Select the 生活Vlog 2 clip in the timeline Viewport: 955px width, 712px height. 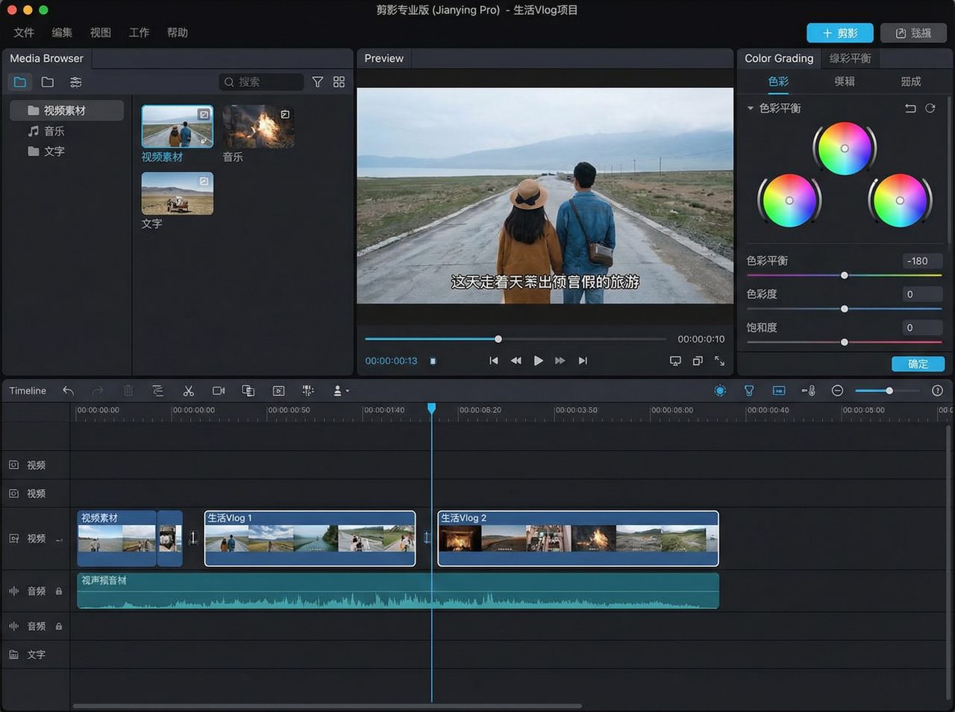578,538
